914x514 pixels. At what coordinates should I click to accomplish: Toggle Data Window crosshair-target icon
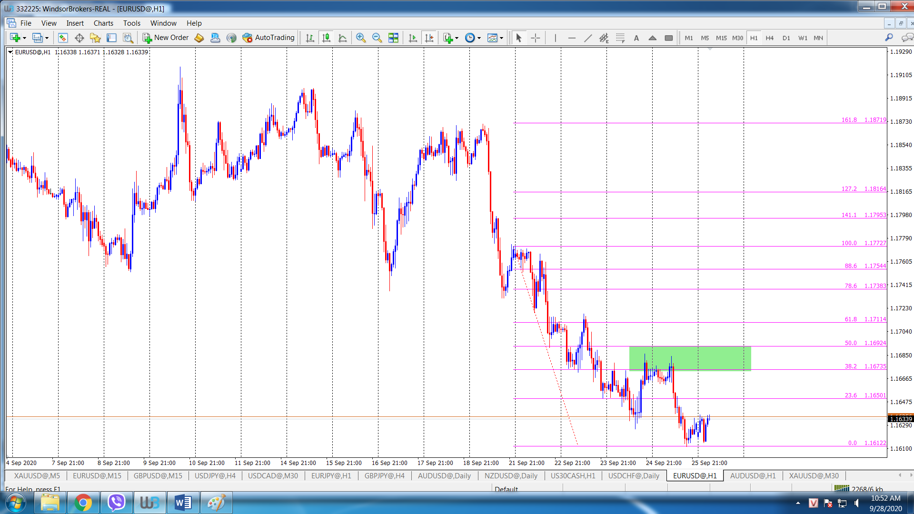click(x=79, y=38)
